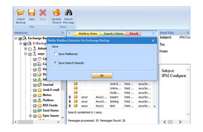Click OK in the Save dialog
Viewport: 203px width, 132px height.
click(102, 76)
